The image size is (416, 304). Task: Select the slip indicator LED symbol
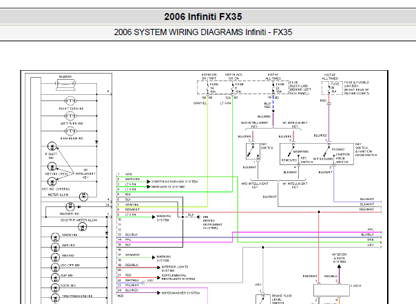pos(55,278)
